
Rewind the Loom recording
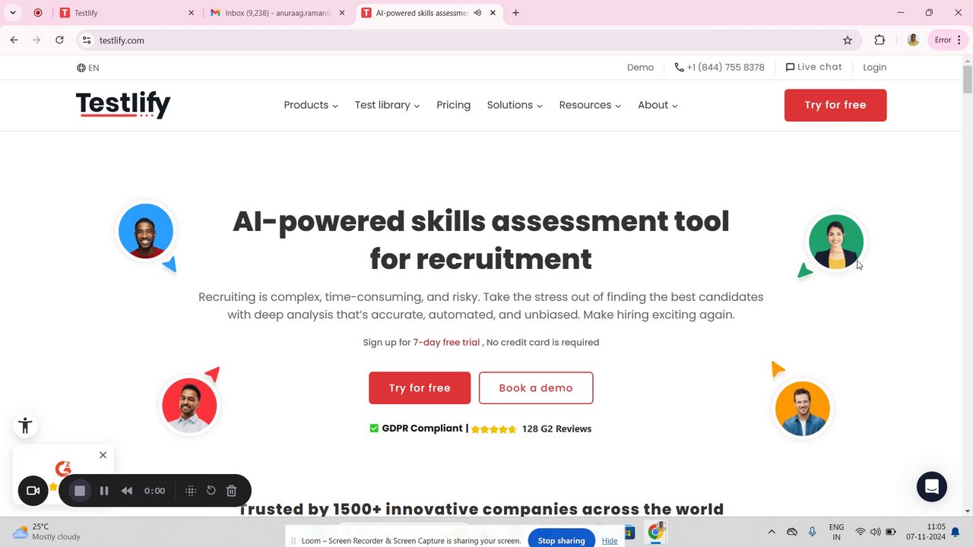coord(127,491)
